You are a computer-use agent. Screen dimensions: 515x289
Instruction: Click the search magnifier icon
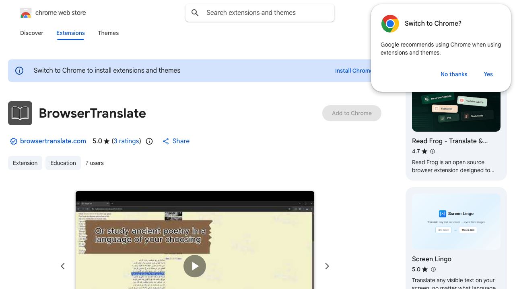point(195,13)
